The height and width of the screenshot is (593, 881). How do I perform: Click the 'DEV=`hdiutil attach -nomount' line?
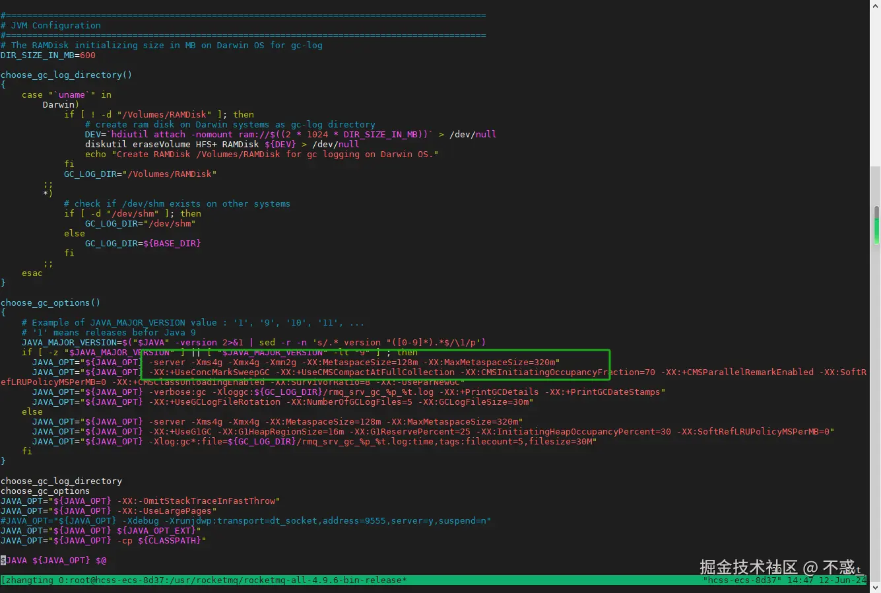[291, 134]
